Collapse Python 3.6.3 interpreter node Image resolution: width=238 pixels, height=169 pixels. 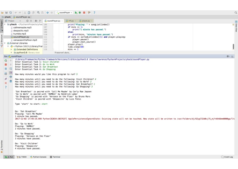coord(8,47)
